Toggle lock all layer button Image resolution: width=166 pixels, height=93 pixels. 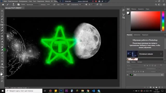(143, 72)
